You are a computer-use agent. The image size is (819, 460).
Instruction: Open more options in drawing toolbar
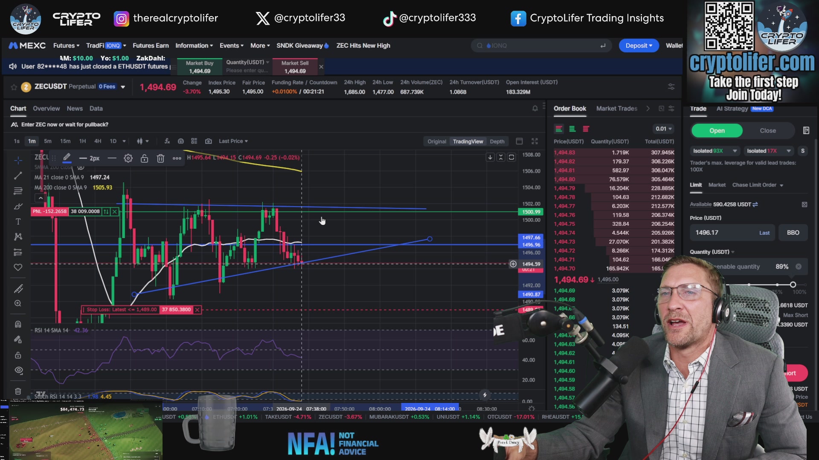[x=177, y=158]
